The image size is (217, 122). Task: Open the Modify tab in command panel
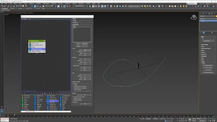(203, 14)
